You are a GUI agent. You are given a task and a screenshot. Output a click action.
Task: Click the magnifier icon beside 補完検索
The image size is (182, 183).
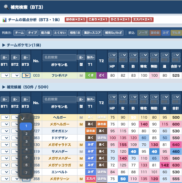pos(6,7)
